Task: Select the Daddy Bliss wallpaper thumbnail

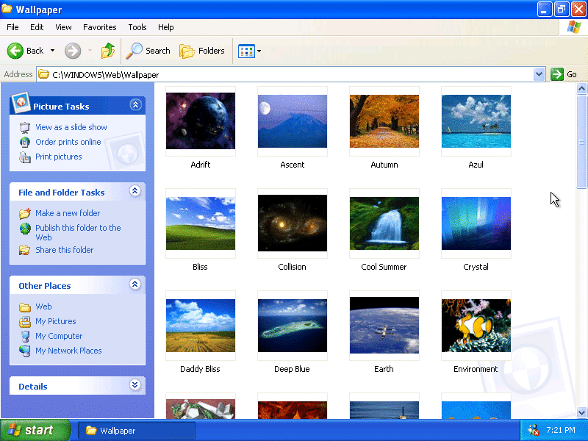Action: pos(201,326)
